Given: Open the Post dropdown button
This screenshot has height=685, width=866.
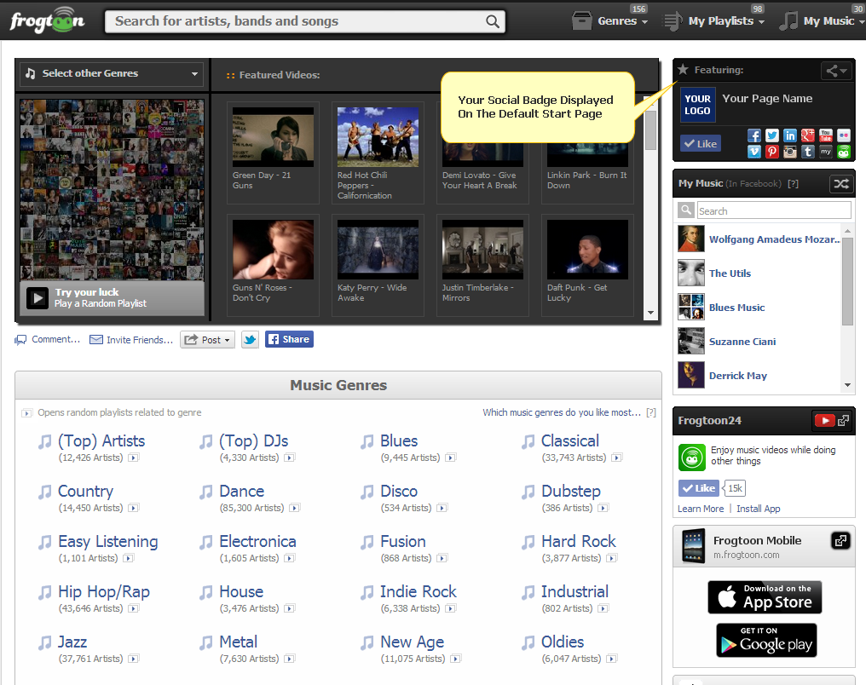Looking at the screenshot, I should [207, 339].
